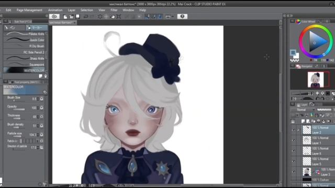Adjust the Opacity slider
This screenshot has height=188, width=335.
point(19,109)
